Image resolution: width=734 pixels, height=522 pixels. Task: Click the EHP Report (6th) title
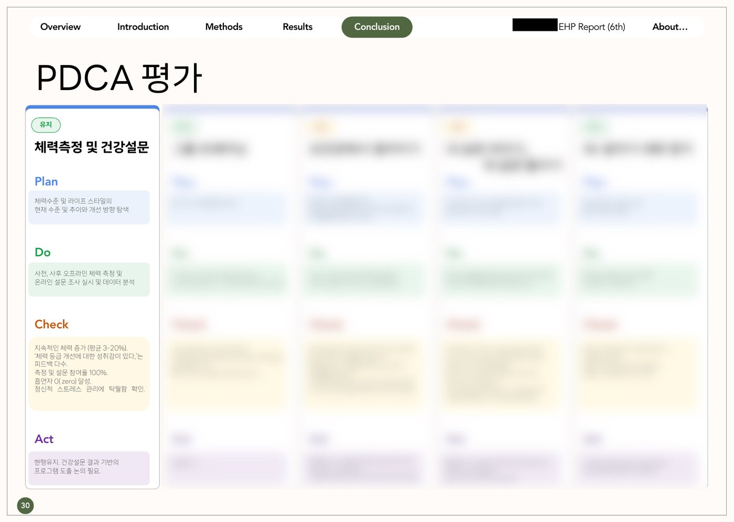[x=591, y=27]
